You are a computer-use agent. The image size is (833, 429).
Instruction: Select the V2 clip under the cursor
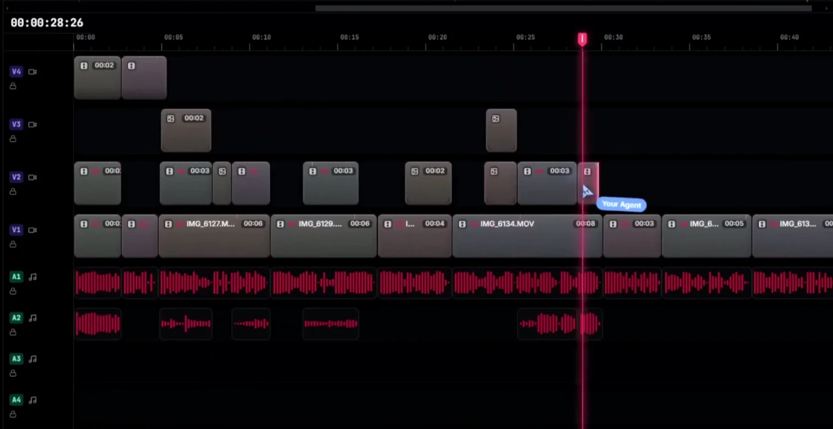coord(588,183)
